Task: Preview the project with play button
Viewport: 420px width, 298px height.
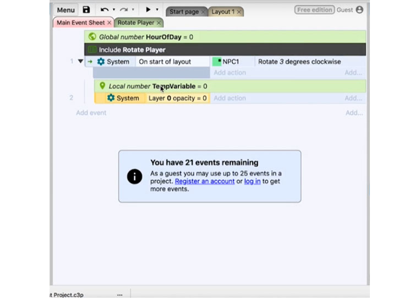Action: 148,10
